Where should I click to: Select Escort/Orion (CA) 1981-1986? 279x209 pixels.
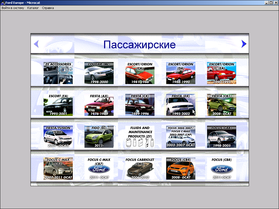pyautogui.click(x=140, y=73)
